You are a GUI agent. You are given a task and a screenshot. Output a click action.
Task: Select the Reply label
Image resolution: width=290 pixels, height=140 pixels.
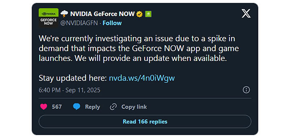coord(92,107)
